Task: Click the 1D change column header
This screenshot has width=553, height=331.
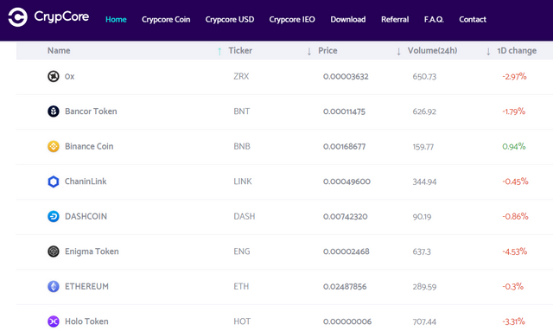Action: pos(517,50)
